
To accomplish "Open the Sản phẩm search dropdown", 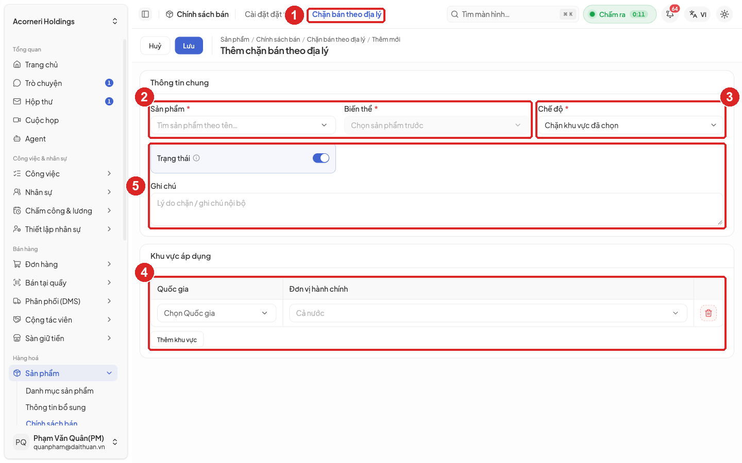I will pyautogui.click(x=243, y=126).
